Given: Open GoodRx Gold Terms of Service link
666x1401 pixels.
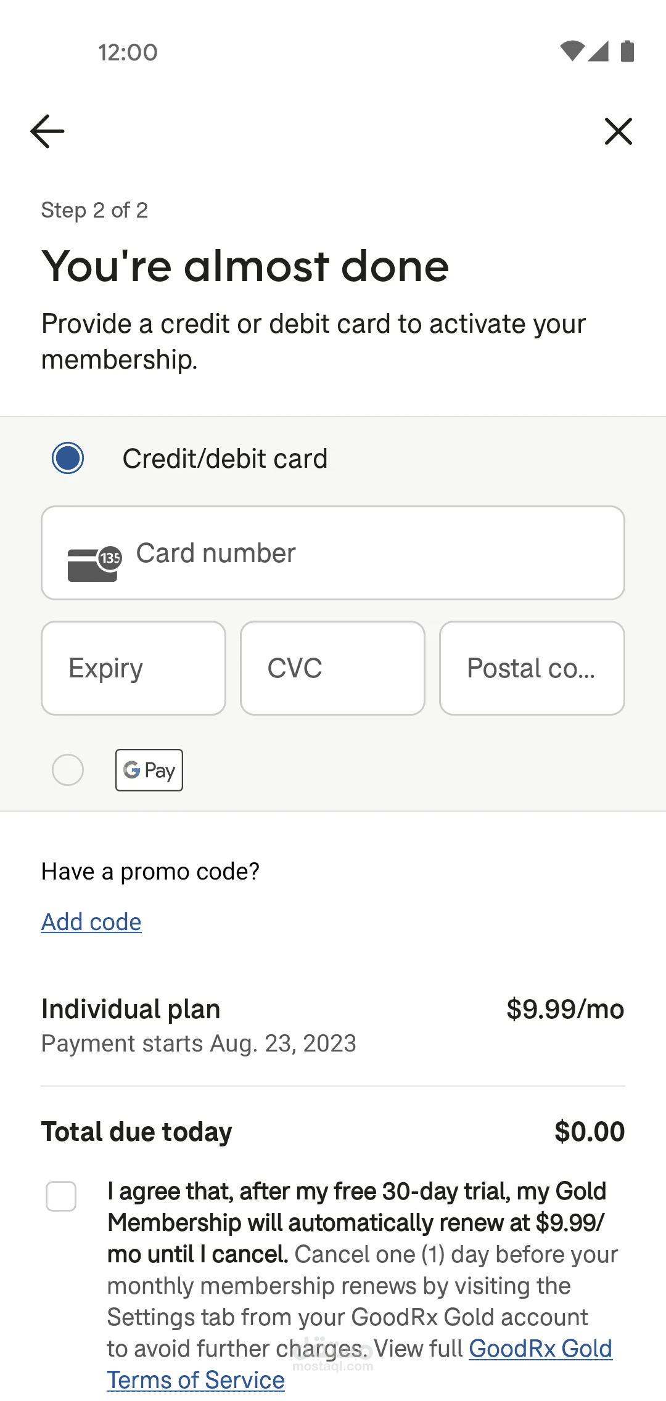Looking at the screenshot, I should [195, 1380].
